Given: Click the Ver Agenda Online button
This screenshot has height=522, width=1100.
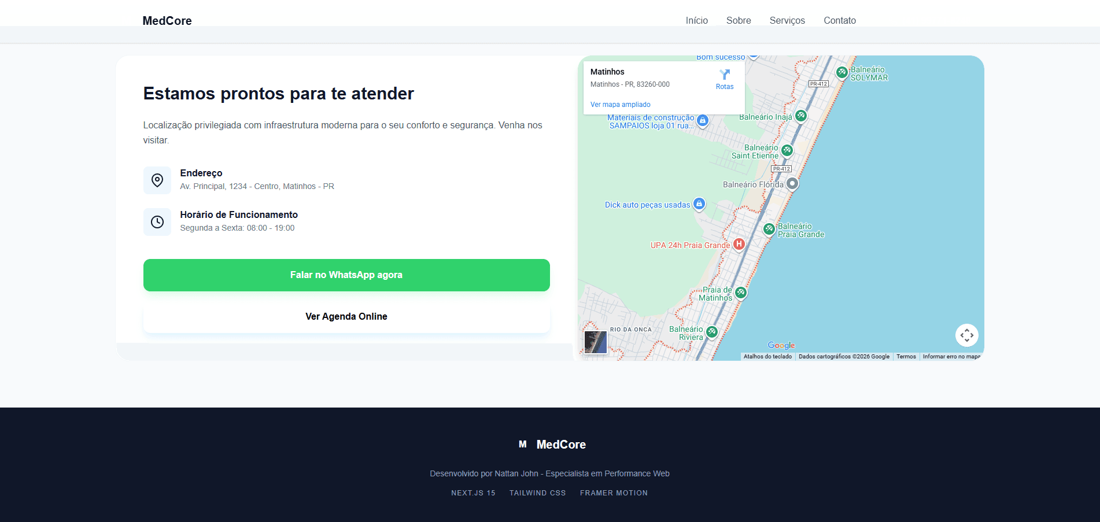Looking at the screenshot, I should coord(346,317).
